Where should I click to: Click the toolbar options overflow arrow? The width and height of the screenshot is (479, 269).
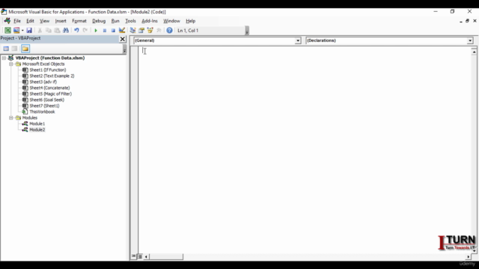point(247,31)
